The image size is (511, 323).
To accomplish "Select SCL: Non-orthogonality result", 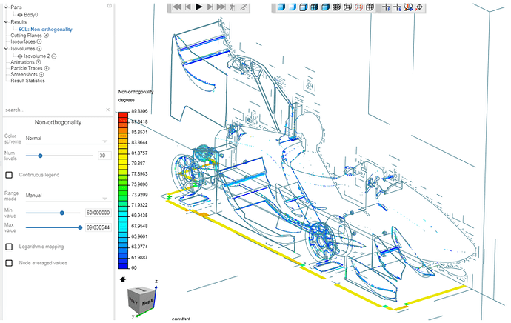I will tap(45, 30).
